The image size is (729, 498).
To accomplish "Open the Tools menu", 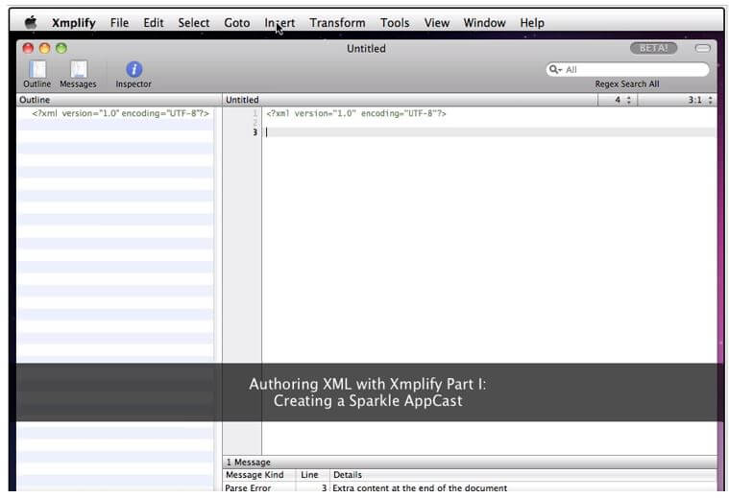I will [x=395, y=23].
